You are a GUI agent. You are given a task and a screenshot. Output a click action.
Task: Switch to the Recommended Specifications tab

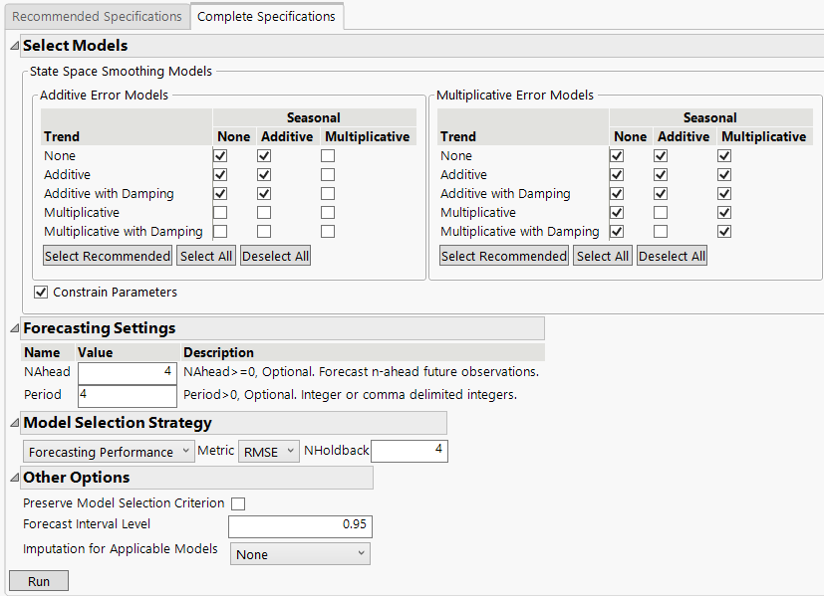coord(97,16)
